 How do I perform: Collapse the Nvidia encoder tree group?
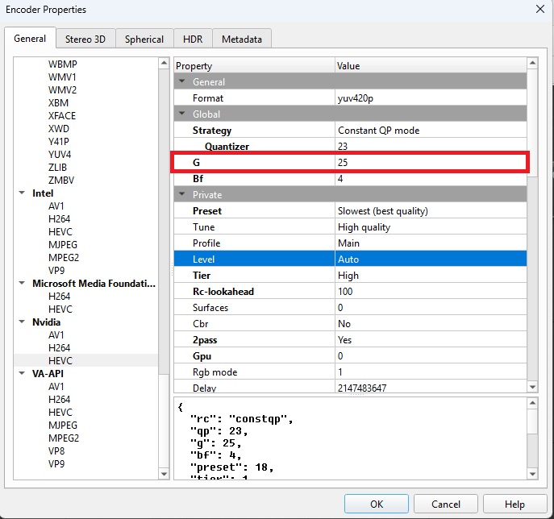point(22,322)
